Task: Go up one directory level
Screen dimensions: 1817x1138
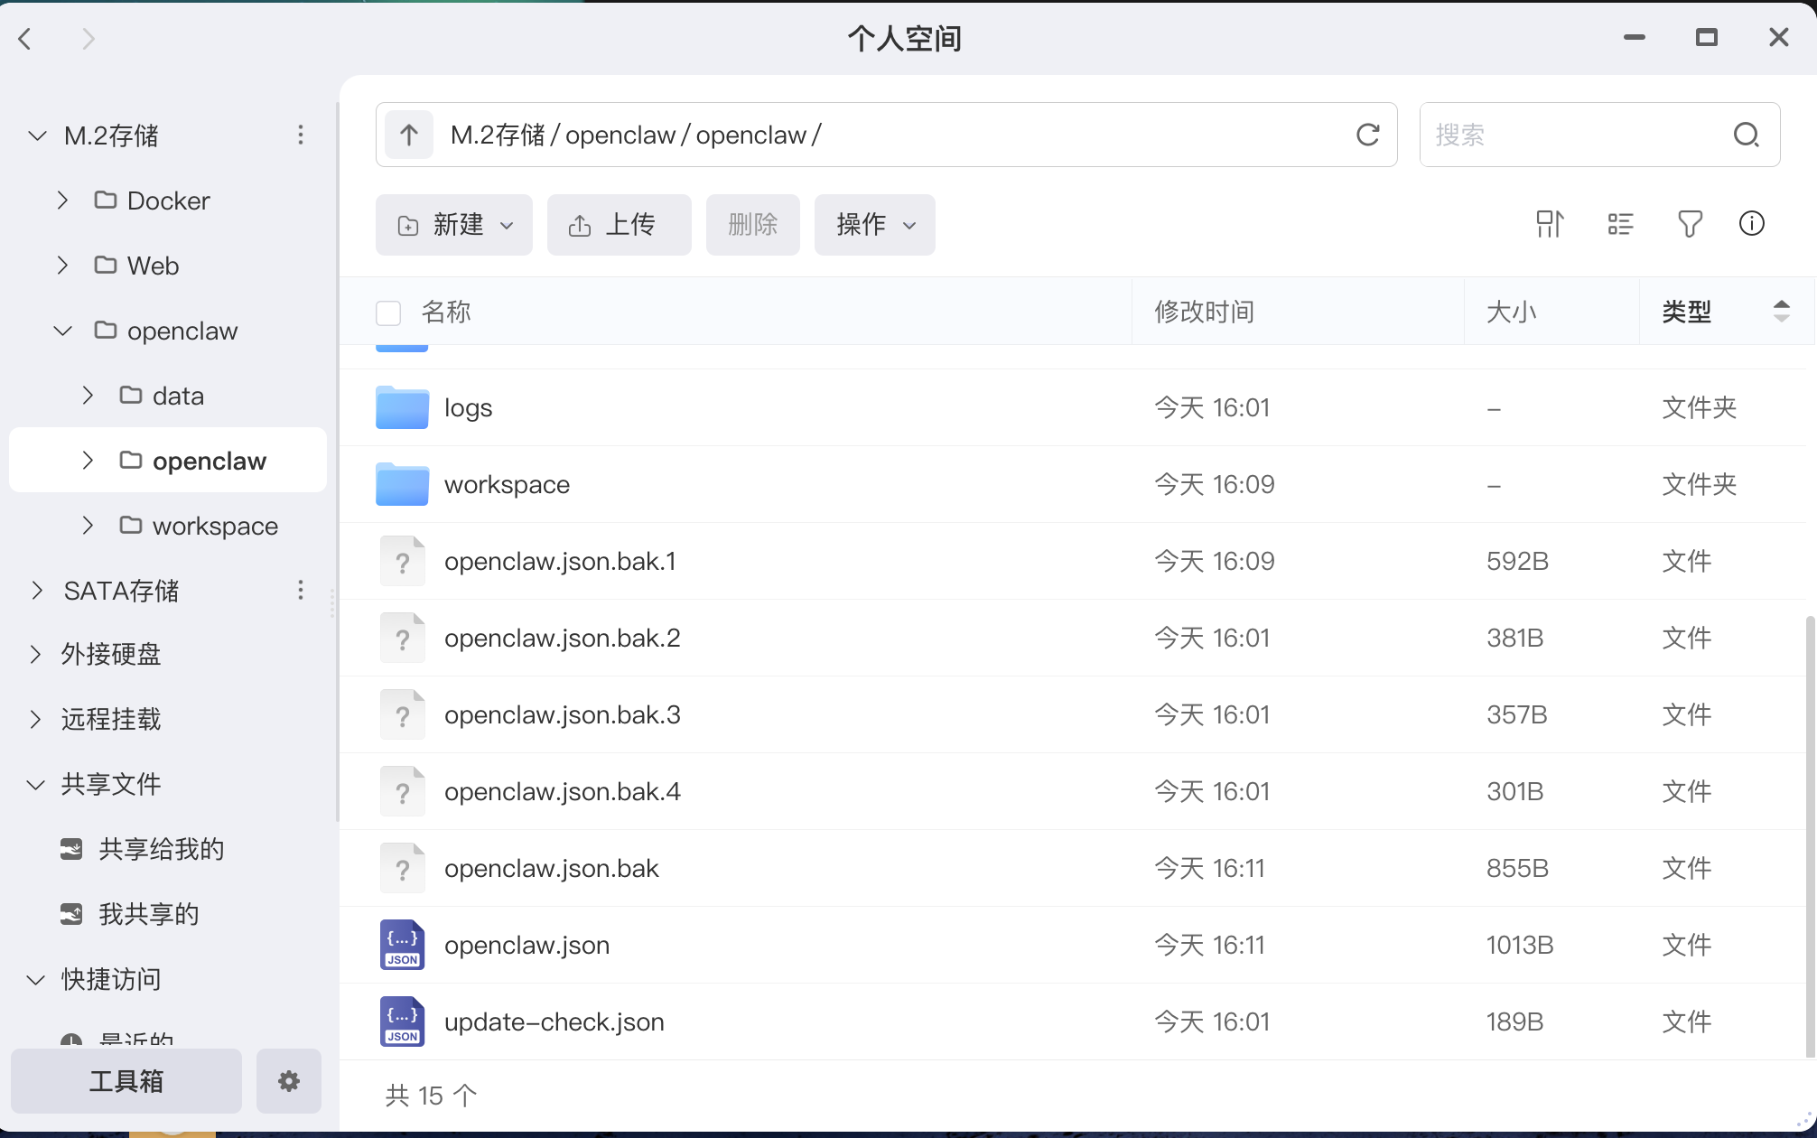Action: point(409,135)
